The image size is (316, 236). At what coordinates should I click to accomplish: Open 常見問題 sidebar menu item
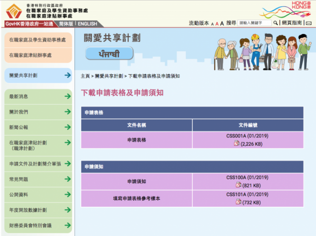click(x=38, y=180)
